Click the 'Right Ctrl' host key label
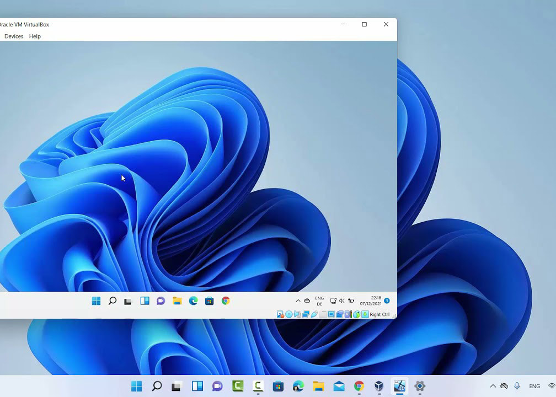 379,314
